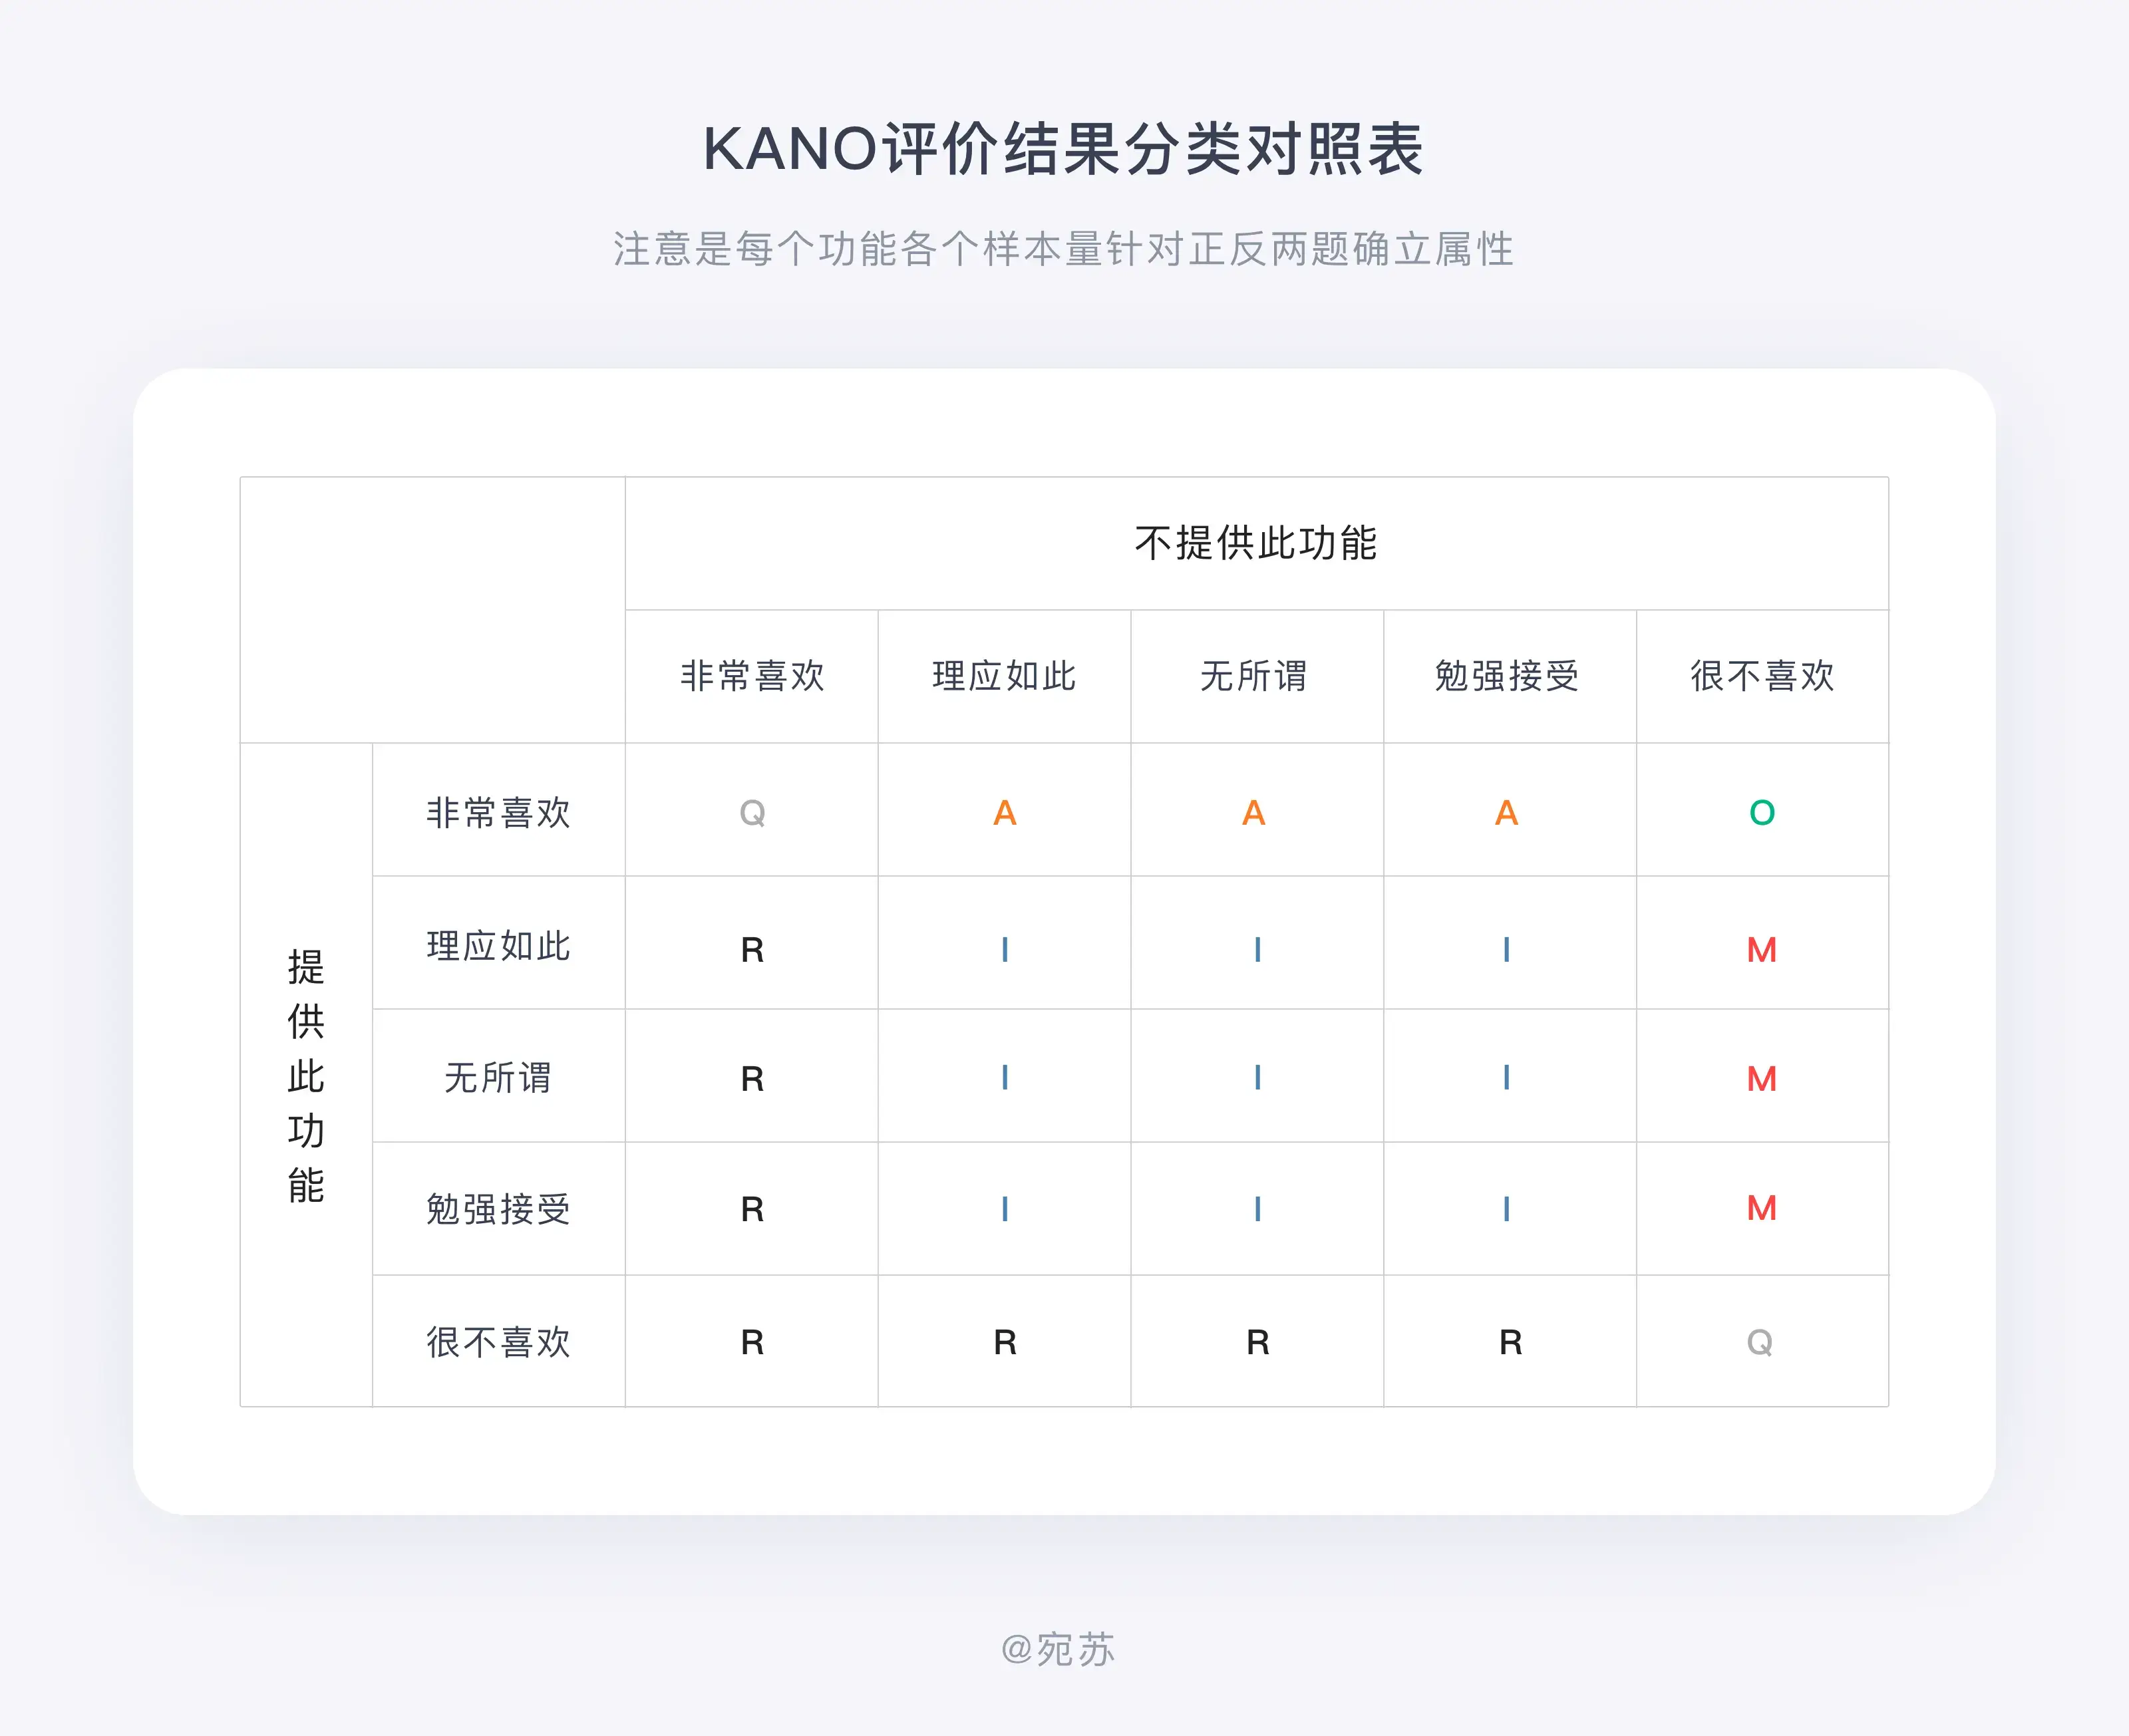Screen dimensions: 2129x1736
Task: Select the column header 无所谓
Action: coord(1254,676)
